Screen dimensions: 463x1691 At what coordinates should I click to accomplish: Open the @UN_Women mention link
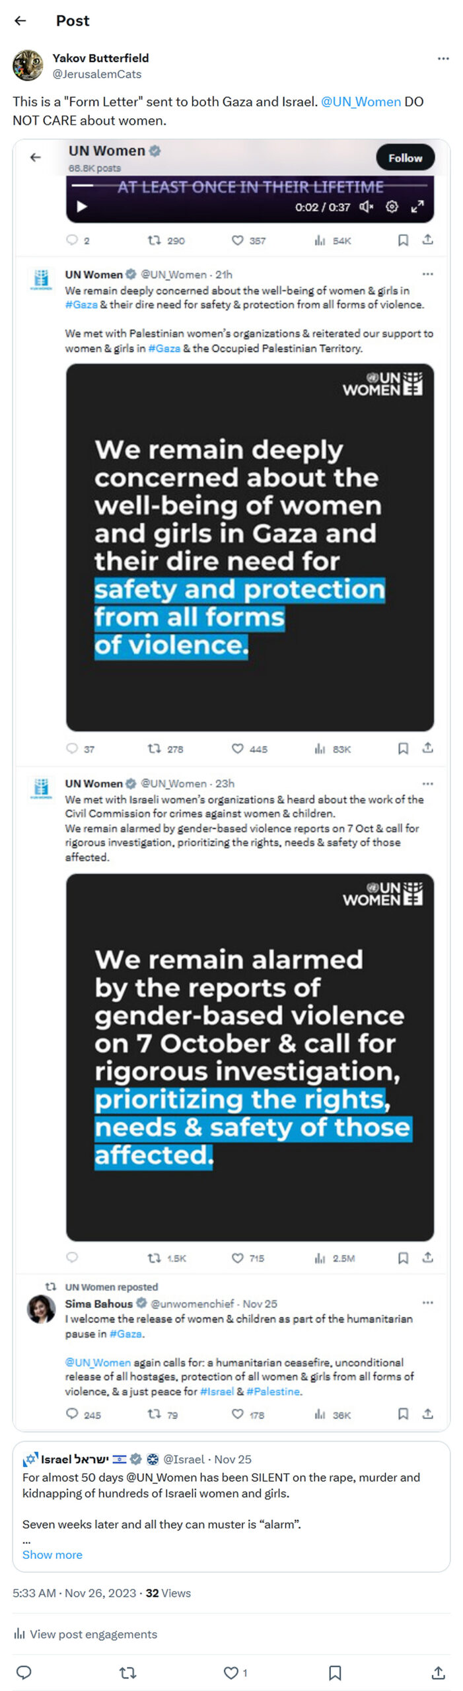[x=361, y=102]
